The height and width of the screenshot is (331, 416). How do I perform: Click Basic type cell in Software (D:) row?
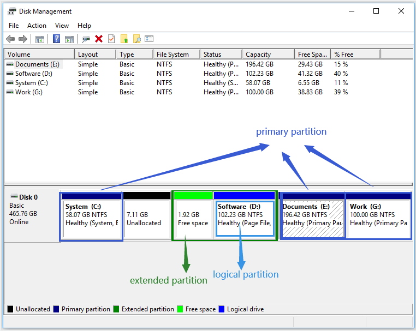click(x=127, y=74)
